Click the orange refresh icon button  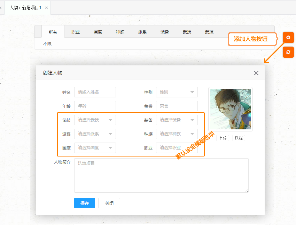pos(288,52)
